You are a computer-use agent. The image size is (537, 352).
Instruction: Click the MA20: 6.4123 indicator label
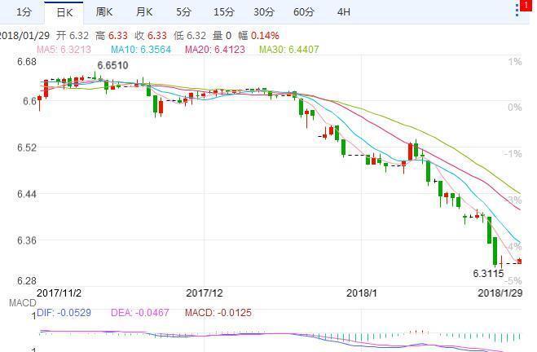(215, 50)
